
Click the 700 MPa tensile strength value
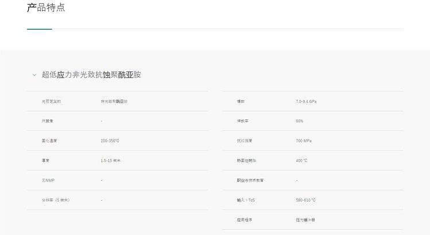pyautogui.click(x=304, y=141)
